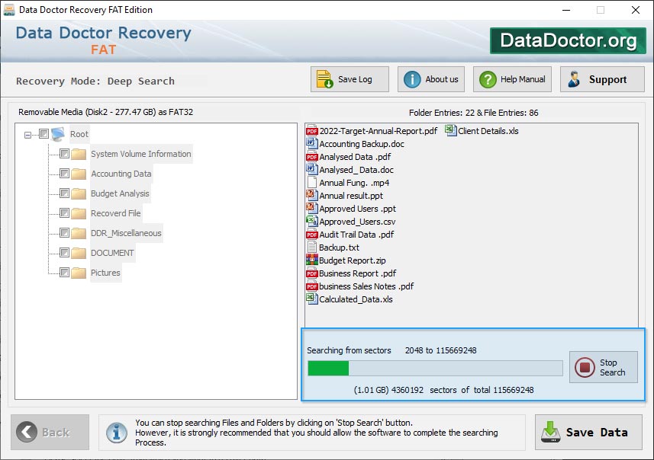Click PowerPoint icon of Annual result.ppt

(x=312, y=195)
